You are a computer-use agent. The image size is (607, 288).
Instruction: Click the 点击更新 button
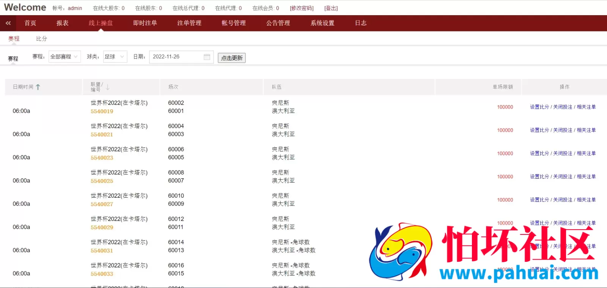[x=232, y=58]
